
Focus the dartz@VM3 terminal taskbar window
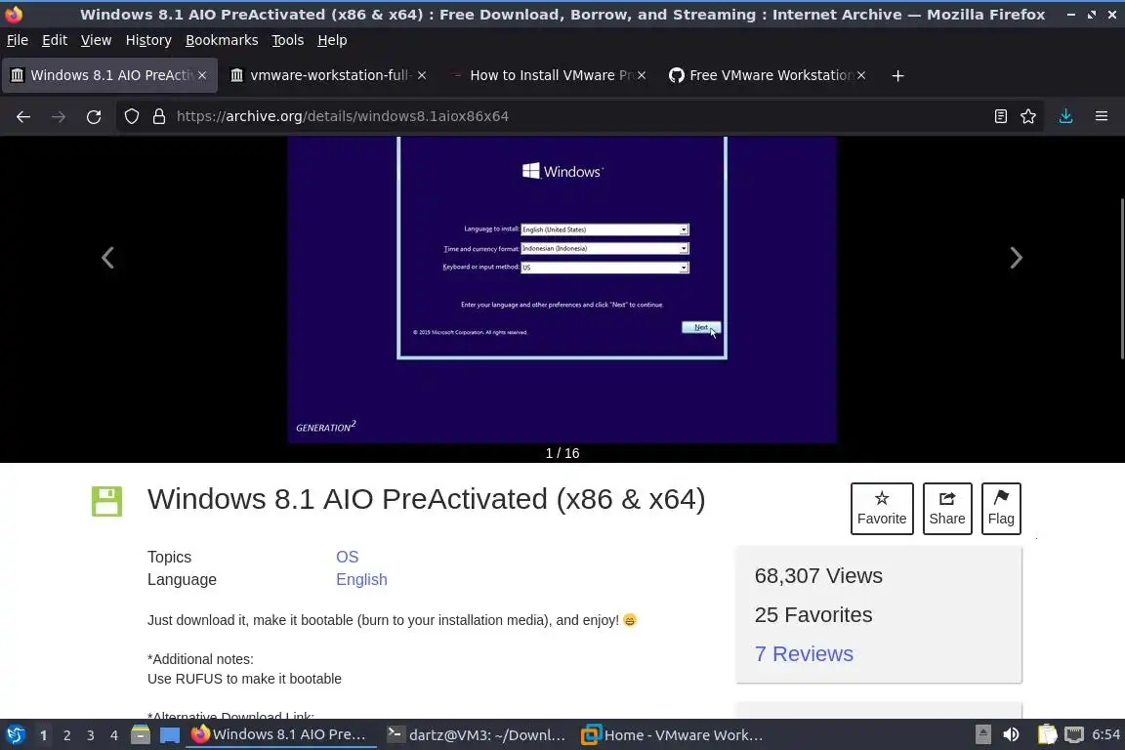pos(477,735)
